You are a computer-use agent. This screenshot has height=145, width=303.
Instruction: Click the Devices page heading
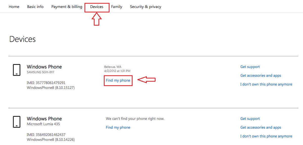pos(22,39)
